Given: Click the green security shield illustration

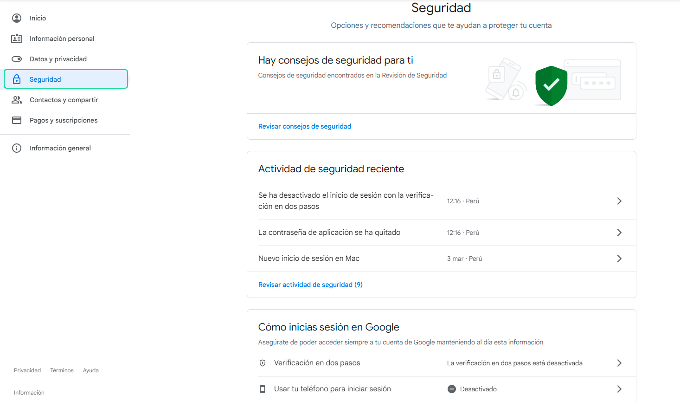Looking at the screenshot, I should [551, 85].
